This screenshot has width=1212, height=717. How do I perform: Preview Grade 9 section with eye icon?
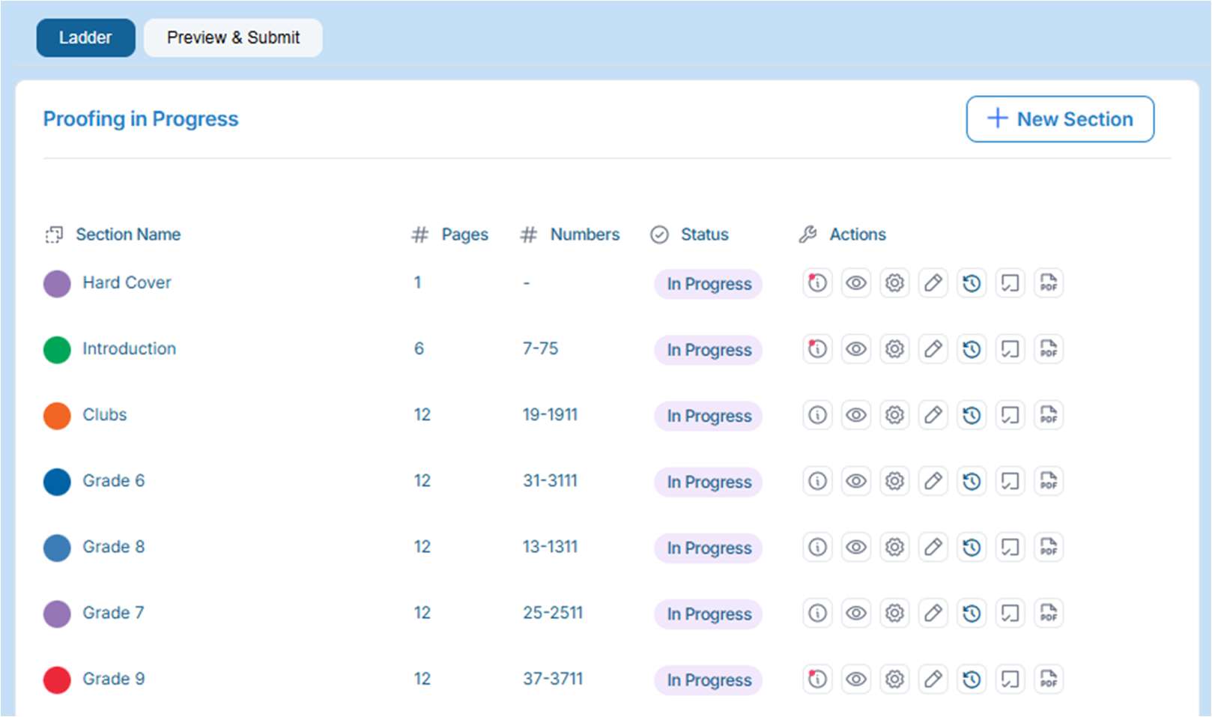[x=856, y=679]
